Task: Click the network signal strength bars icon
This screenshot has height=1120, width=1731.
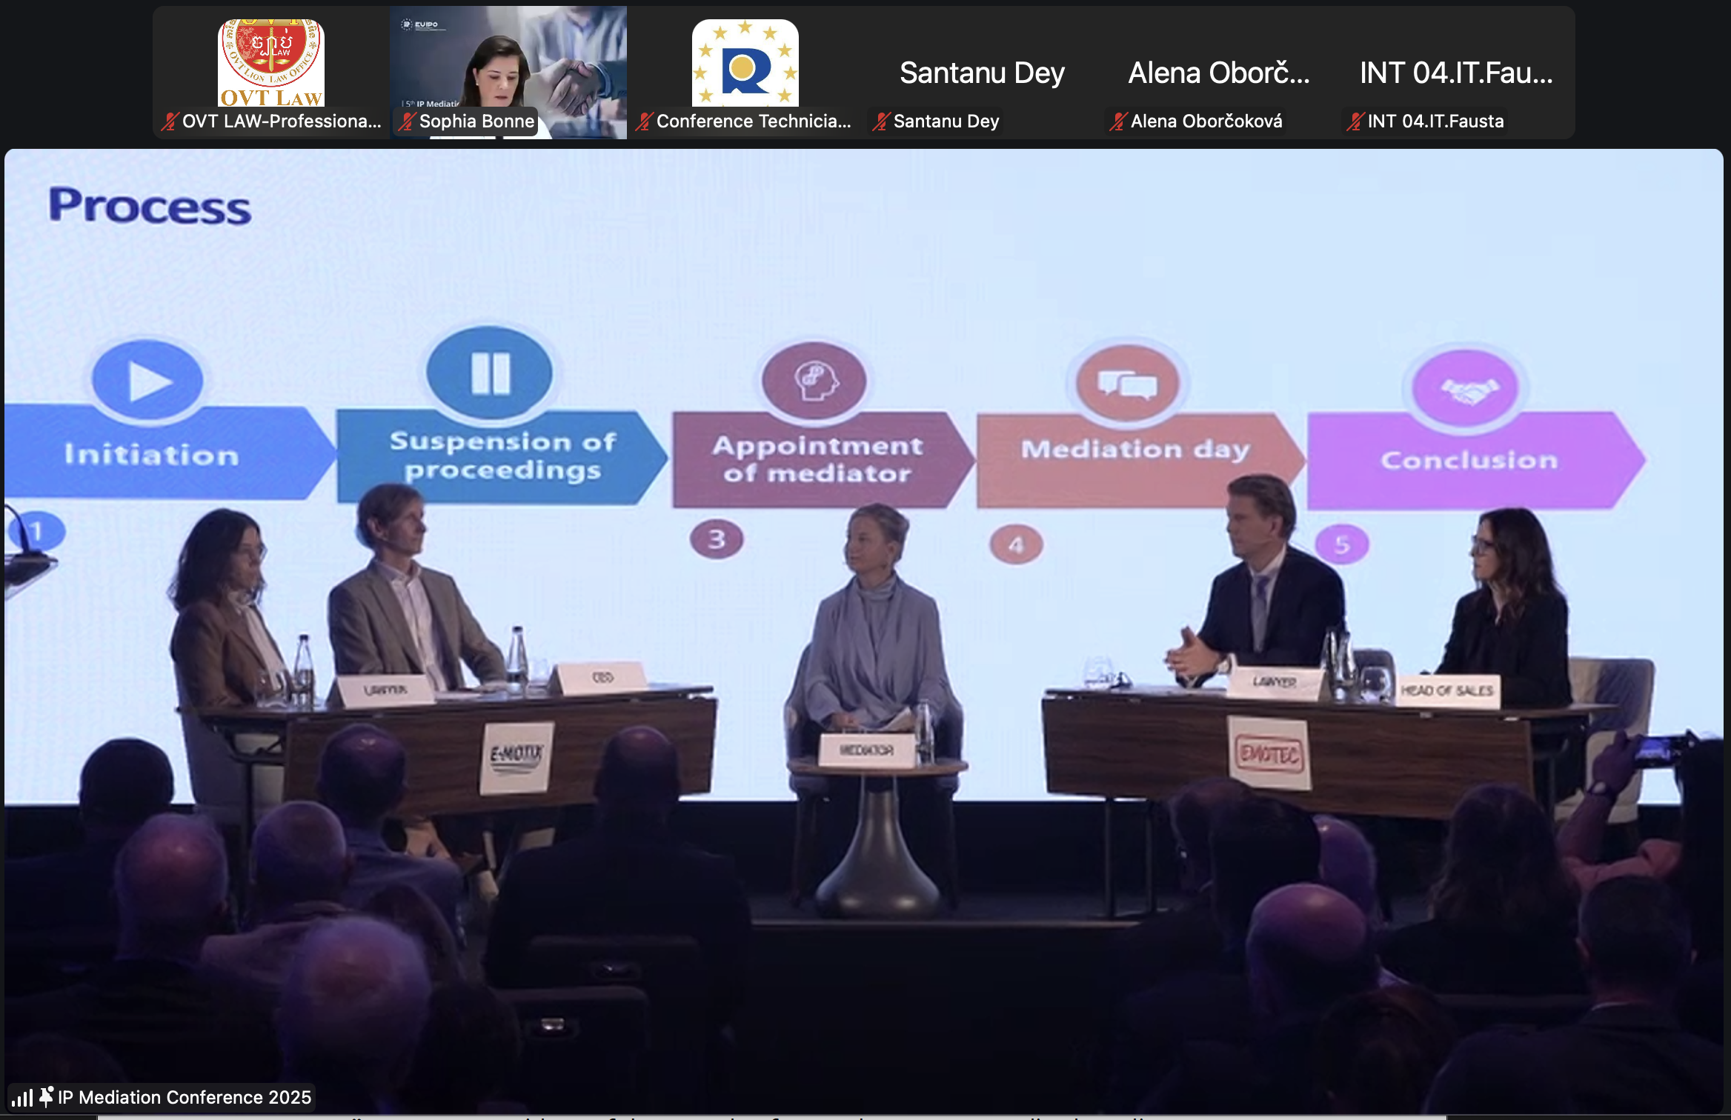Action: click(22, 1098)
